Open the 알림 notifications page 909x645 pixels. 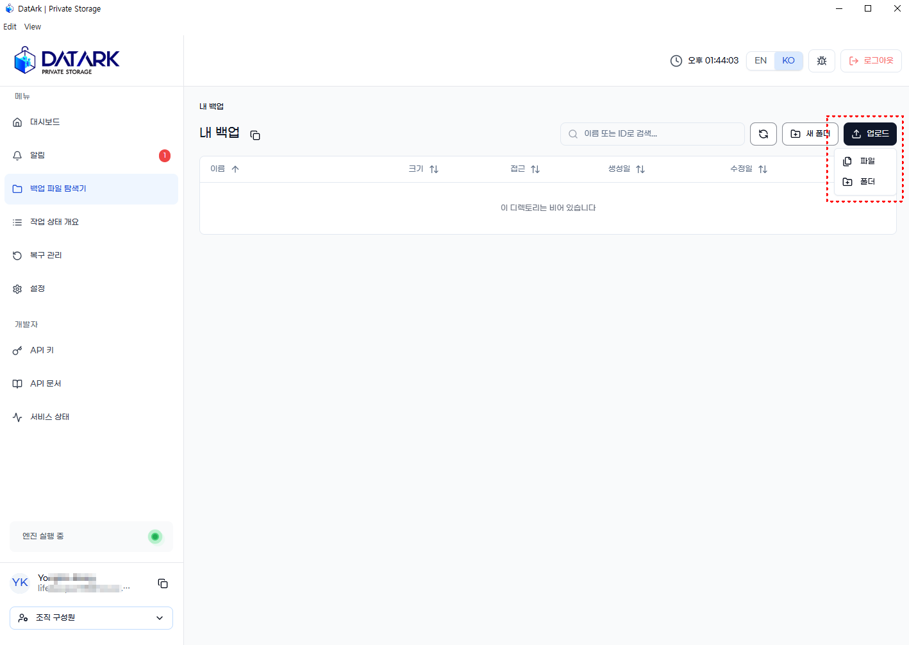(x=91, y=155)
